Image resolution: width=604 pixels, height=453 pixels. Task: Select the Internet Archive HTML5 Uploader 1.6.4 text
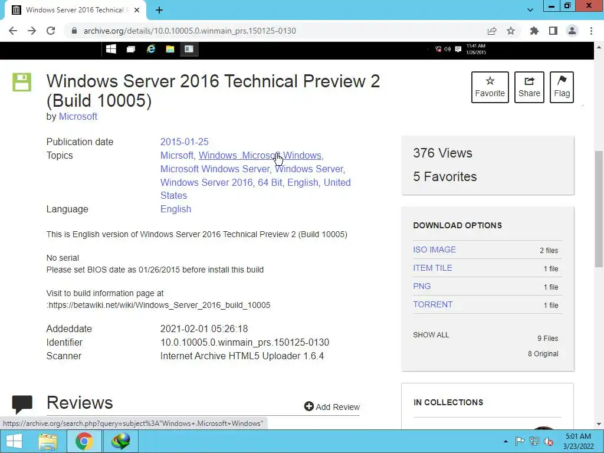(242, 356)
